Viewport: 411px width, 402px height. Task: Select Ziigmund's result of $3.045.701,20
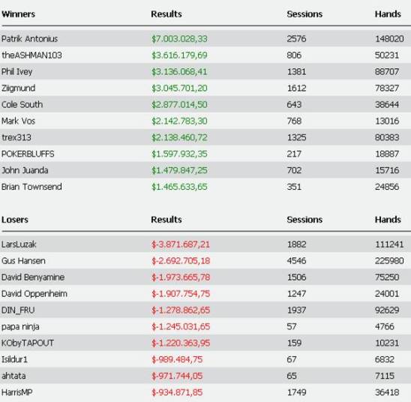(x=179, y=88)
